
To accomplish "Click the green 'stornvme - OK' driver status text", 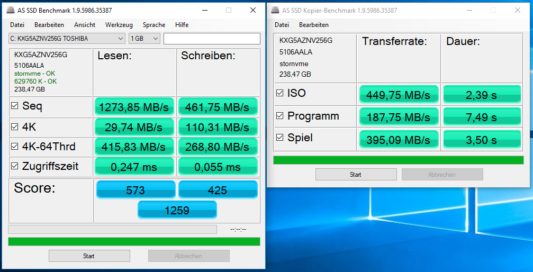I will 35,74.
